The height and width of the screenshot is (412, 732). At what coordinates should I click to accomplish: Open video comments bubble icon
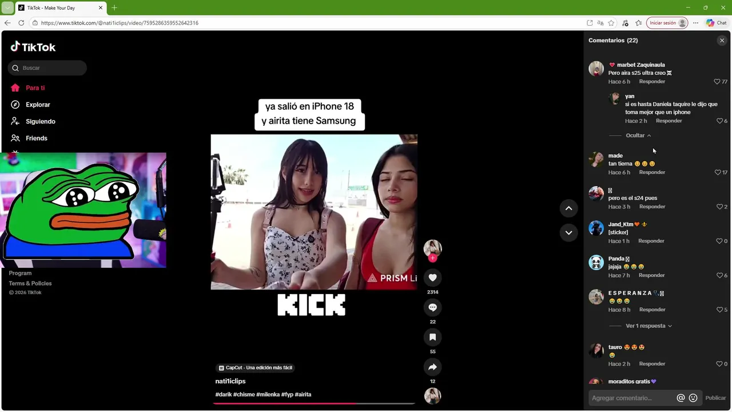point(432,307)
